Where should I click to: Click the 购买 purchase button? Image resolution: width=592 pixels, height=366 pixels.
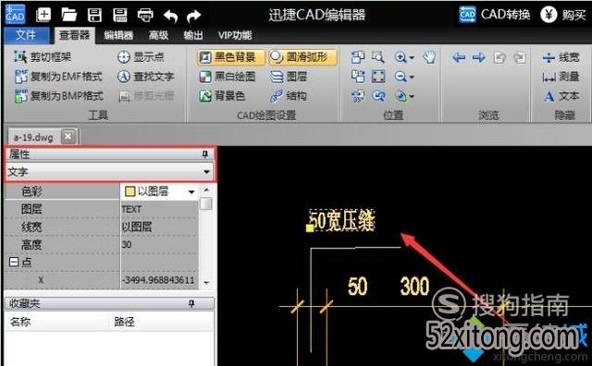pyautogui.click(x=563, y=15)
